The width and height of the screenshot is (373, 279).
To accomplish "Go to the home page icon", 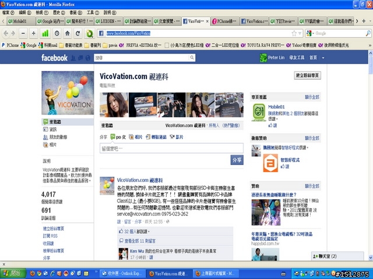I will [x=68, y=34].
